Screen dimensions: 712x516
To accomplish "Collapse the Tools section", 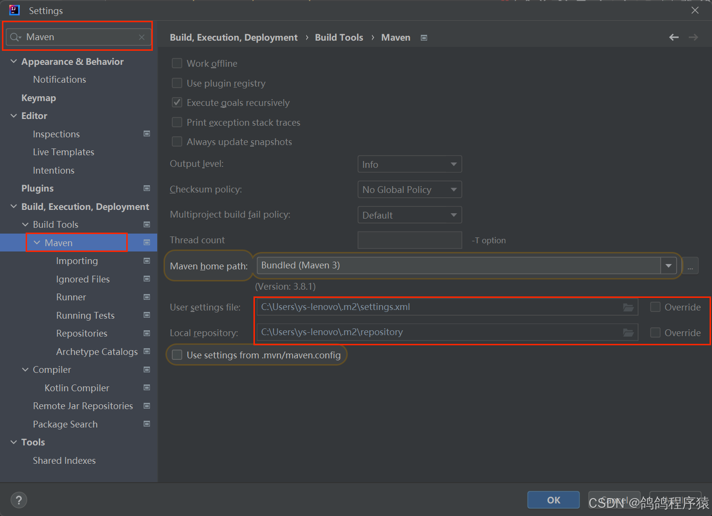I will pos(14,442).
